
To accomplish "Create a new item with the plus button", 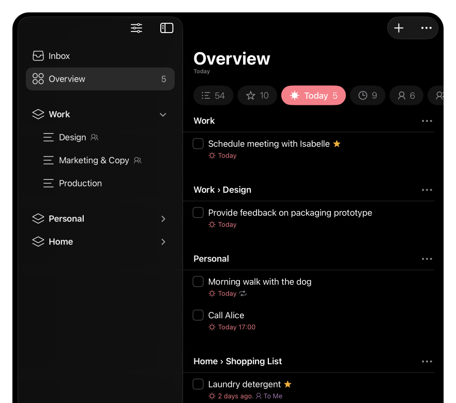I will [399, 28].
